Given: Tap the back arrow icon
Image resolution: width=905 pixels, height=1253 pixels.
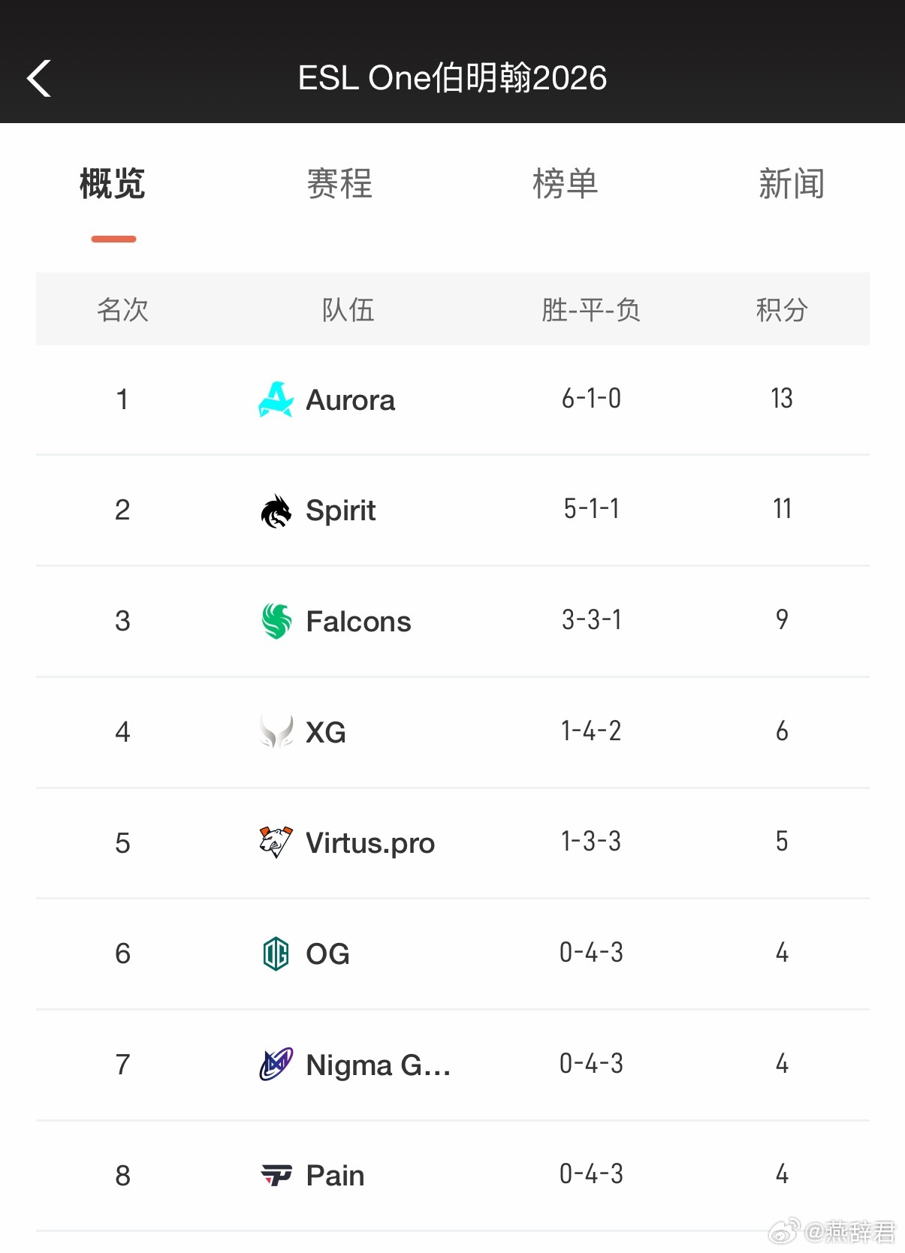Looking at the screenshot, I should pos(39,78).
